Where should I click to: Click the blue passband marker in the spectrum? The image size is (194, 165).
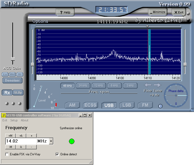[x=149, y=52]
